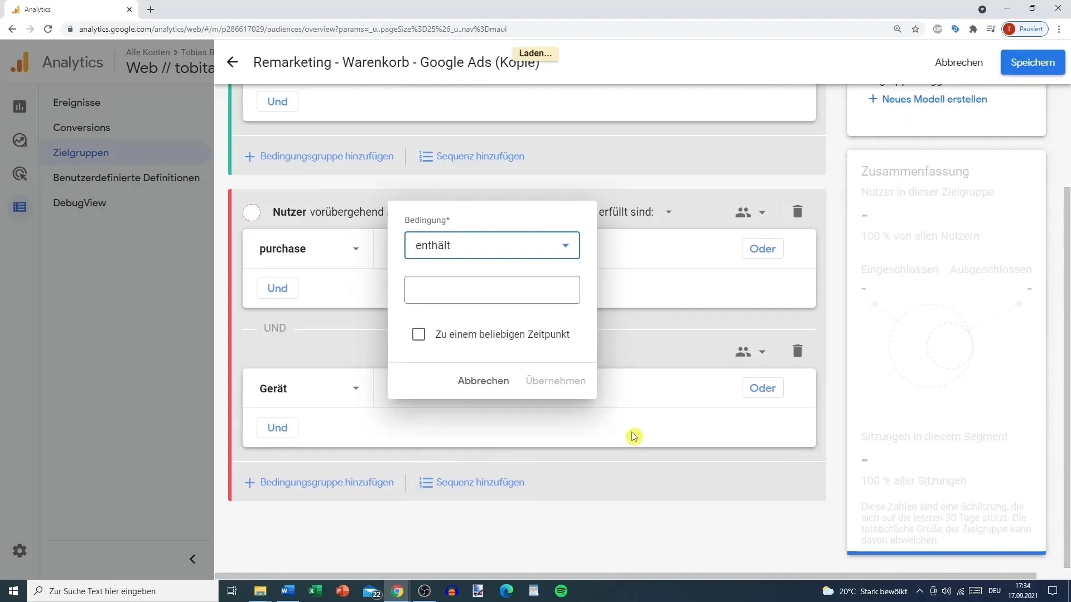Add condition group in the exclude section
Screen dimensions: 1071x602
point(319,482)
